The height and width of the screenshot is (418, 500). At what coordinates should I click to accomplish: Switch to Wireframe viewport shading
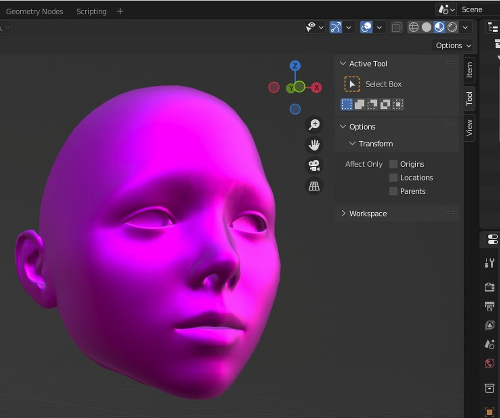[414, 27]
